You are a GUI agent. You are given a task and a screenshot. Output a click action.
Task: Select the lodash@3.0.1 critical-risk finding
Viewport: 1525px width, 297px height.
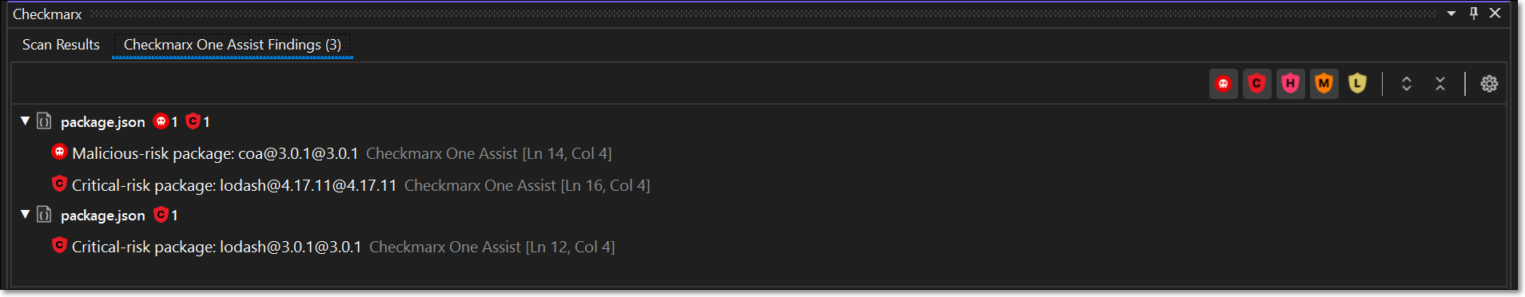tap(333, 247)
